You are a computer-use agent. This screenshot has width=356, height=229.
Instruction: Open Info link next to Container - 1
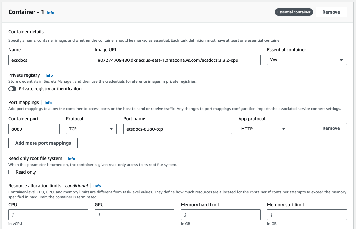pos(50,13)
